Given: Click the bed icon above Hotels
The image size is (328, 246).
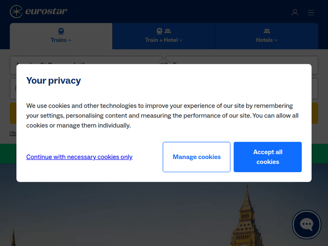Looking at the screenshot, I should tap(267, 31).
